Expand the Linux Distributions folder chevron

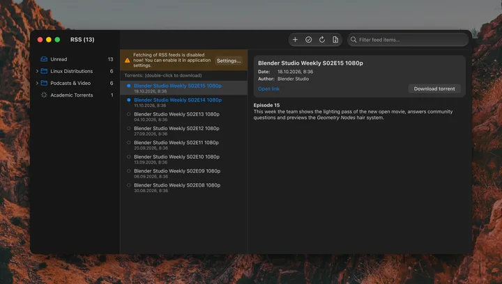coord(37,71)
